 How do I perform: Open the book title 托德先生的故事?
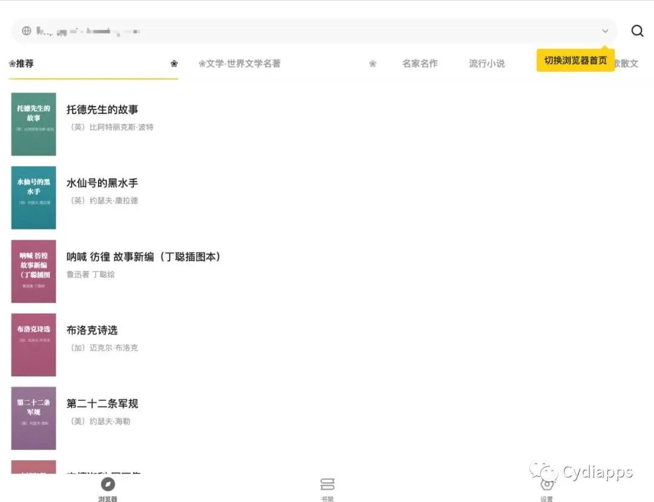[x=102, y=109]
